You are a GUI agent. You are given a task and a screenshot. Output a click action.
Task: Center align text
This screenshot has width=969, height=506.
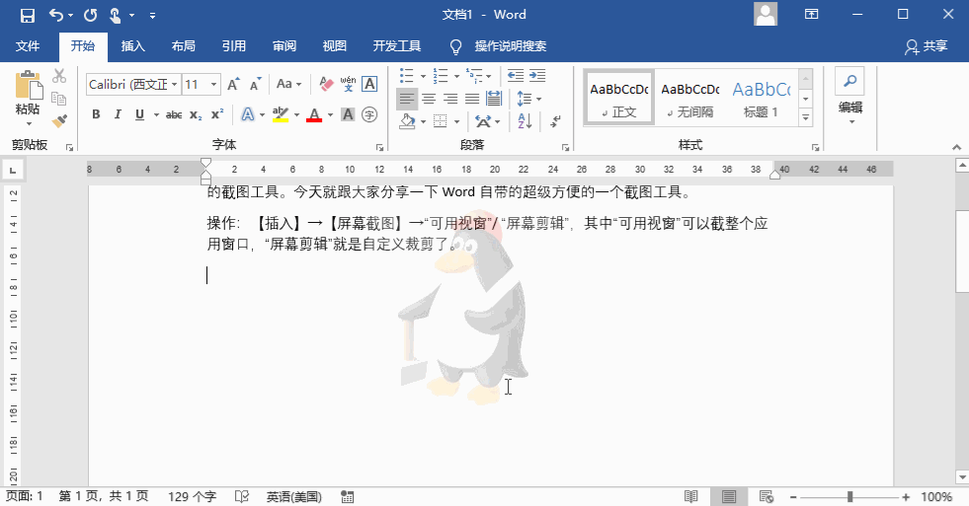(429, 98)
